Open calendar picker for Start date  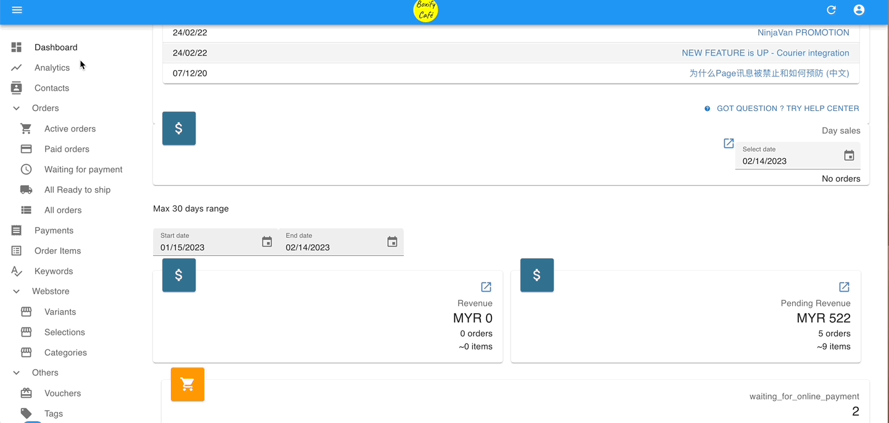point(267,242)
